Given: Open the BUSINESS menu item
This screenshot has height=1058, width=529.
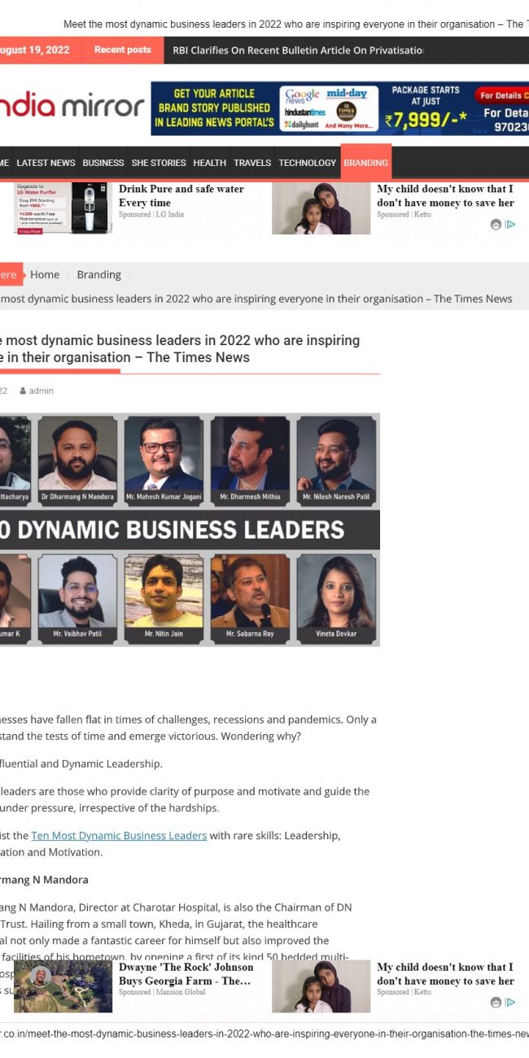Looking at the screenshot, I should pos(103,163).
